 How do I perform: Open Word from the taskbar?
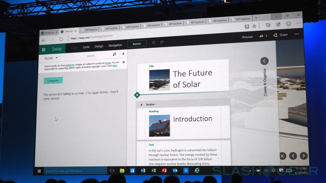143,170
